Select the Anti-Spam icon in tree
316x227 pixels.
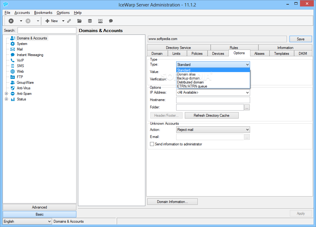click(x=13, y=94)
